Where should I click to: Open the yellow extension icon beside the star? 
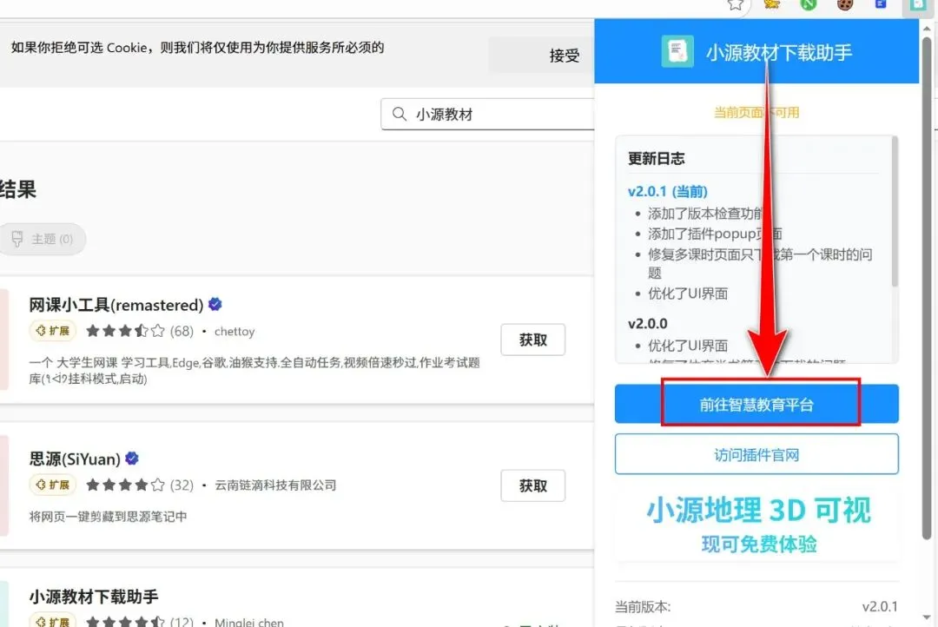point(772,5)
